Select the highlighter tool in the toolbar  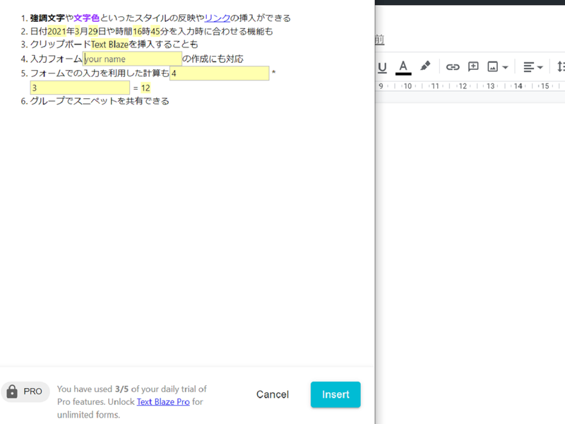tap(424, 66)
